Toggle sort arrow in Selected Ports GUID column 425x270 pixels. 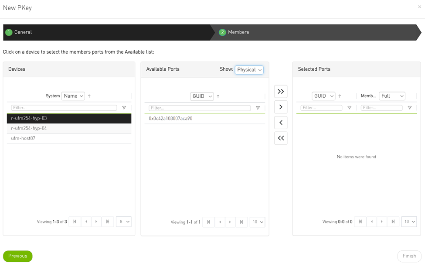pyautogui.click(x=340, y=96)
